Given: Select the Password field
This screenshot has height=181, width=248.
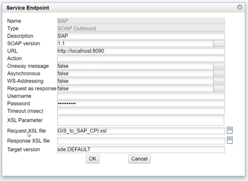Looking at the screenshot, I should pyautogui.click(x=141, y=104).
